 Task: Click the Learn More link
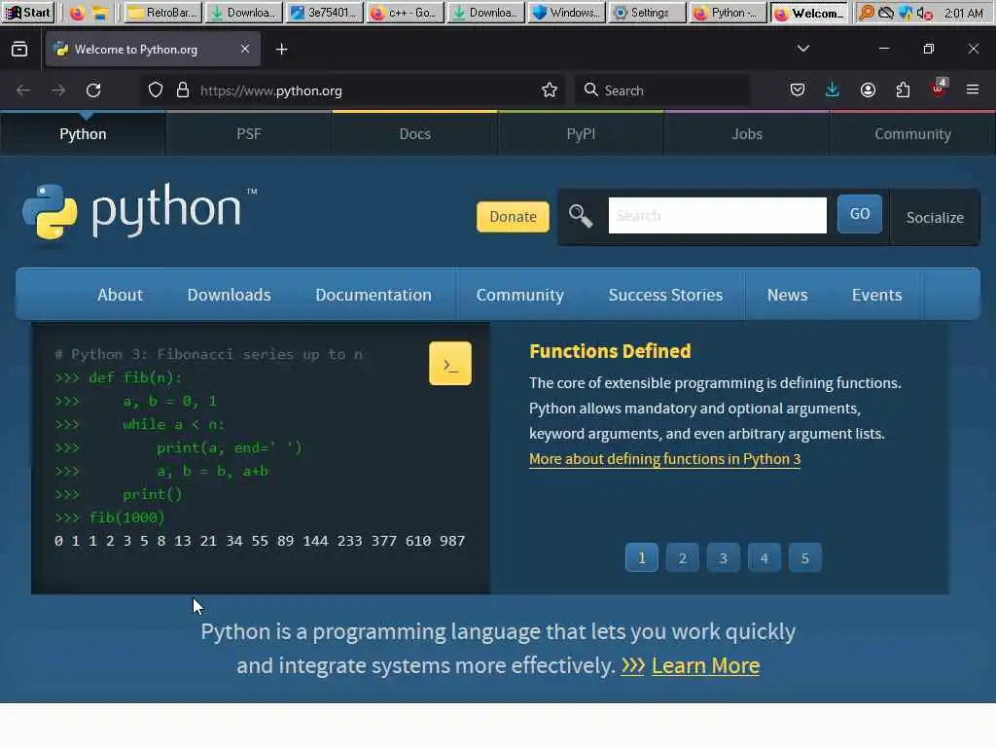click(705, 665)
